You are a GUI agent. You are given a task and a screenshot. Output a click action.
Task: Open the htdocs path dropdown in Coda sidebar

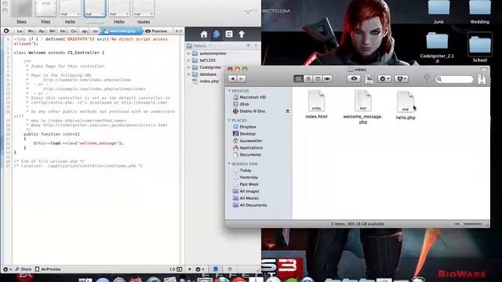click(199, 45)
